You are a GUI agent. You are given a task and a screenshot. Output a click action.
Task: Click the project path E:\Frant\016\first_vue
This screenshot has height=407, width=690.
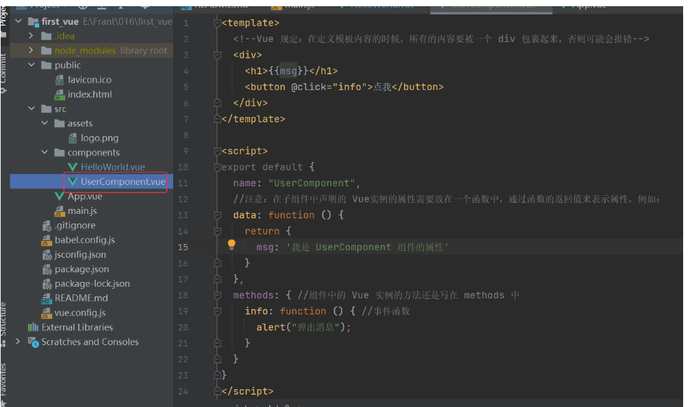[x=128, y=21]
